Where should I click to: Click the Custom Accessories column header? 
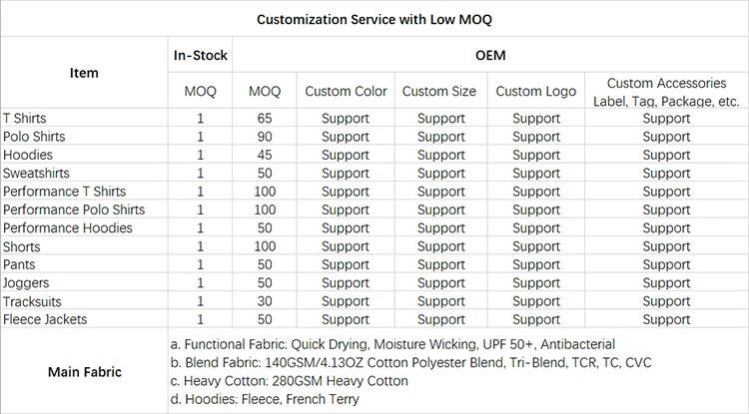point(666,92)
